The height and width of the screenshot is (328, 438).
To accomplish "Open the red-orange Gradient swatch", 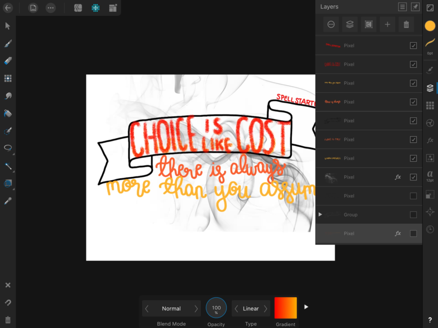I will pos(285,308).
